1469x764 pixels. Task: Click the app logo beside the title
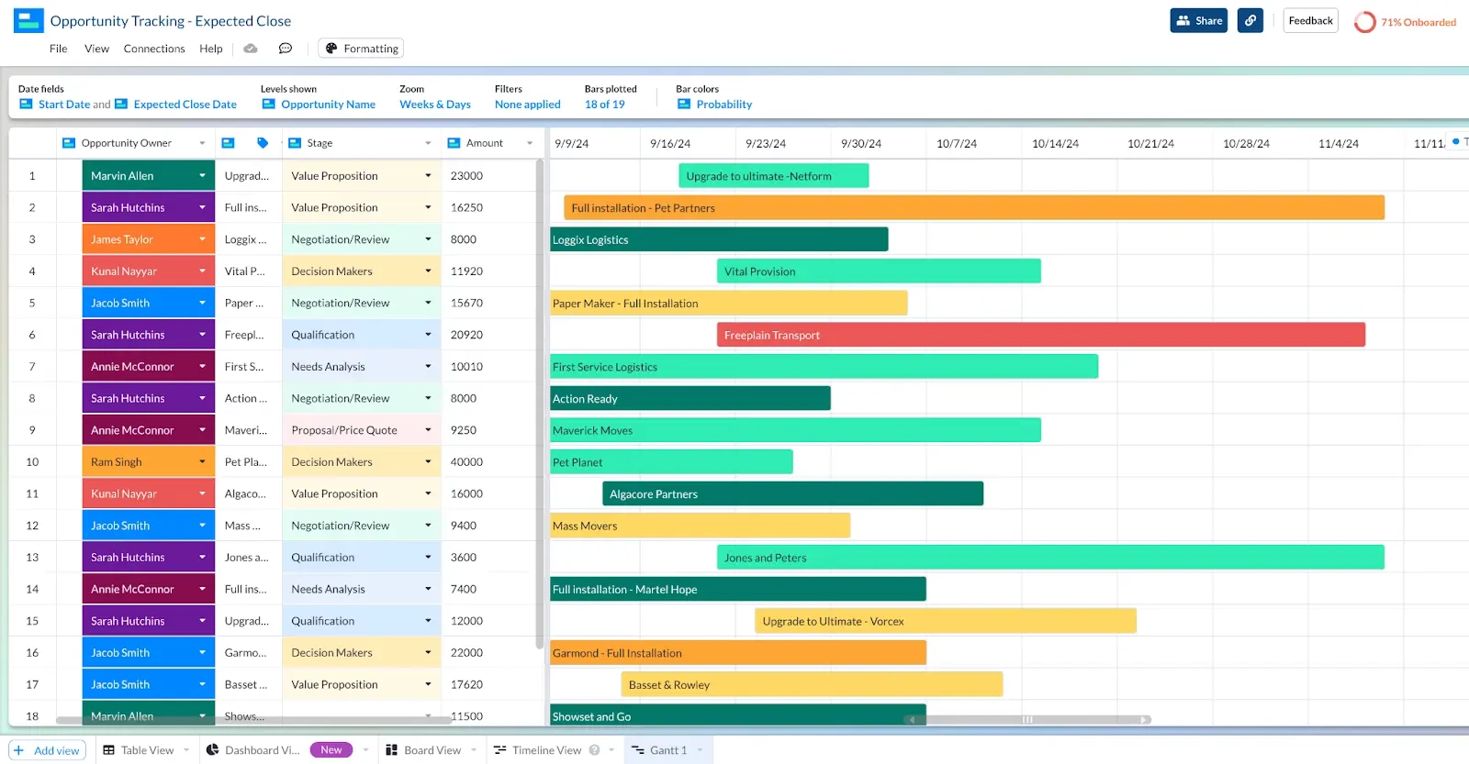point(28,20)
